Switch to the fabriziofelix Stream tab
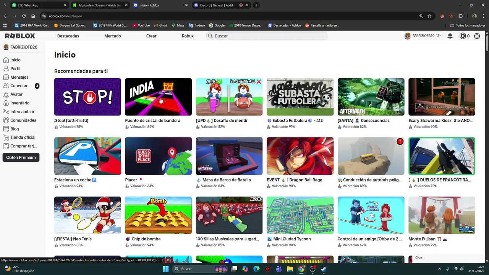The height and width of the screenshot is (275, 489). (x=99, y=5)
